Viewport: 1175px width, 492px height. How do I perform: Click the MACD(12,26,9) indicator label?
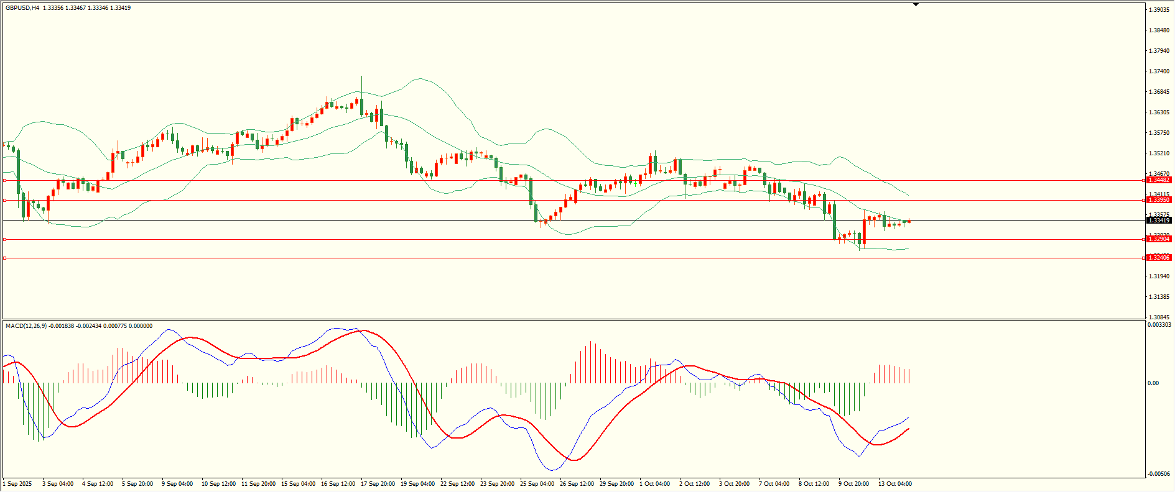pos(26,326)
